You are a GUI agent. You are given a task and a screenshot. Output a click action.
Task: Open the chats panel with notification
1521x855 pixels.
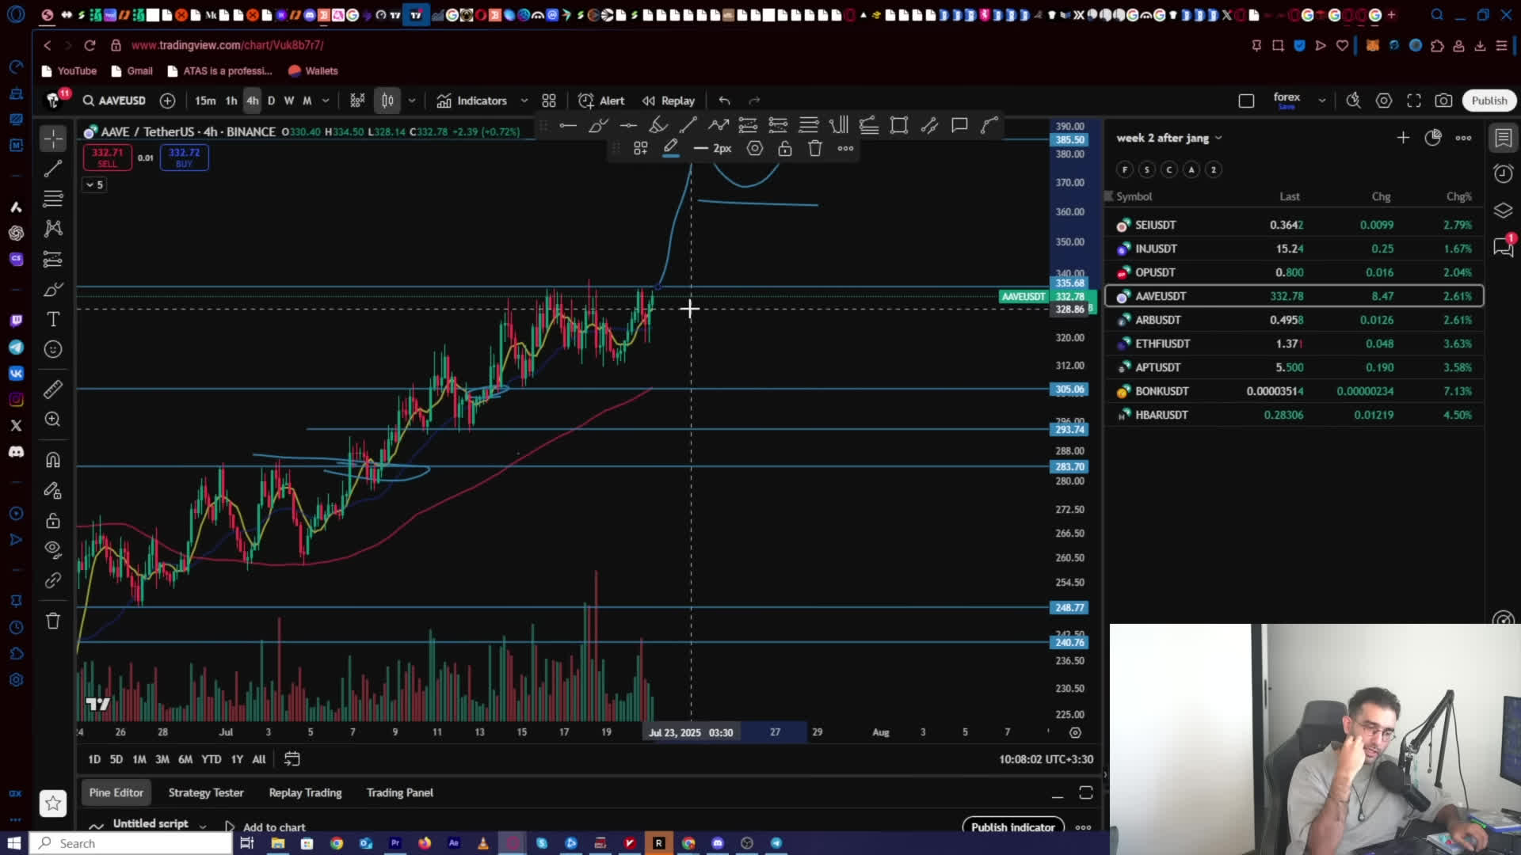click(1503, 247)
